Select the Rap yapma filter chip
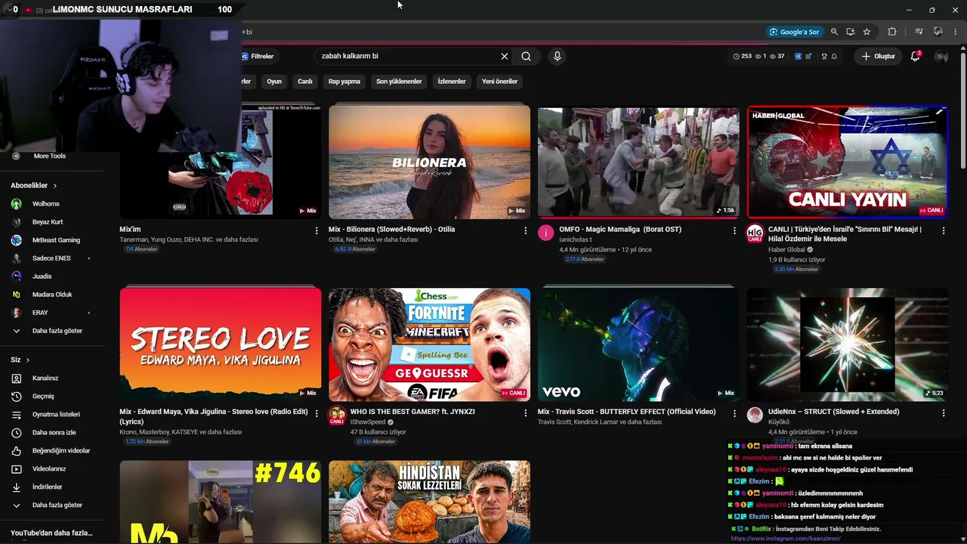The image size is (967, 544). tap(344, 82)
